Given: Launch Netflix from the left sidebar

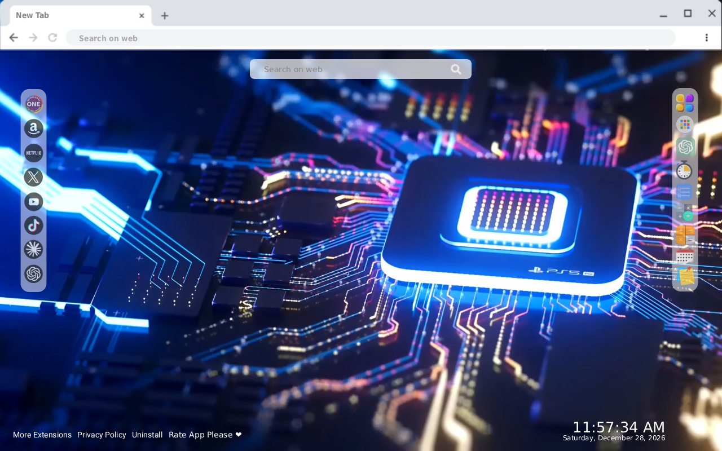Looking at the screenshot, I should tap(34, 153).
